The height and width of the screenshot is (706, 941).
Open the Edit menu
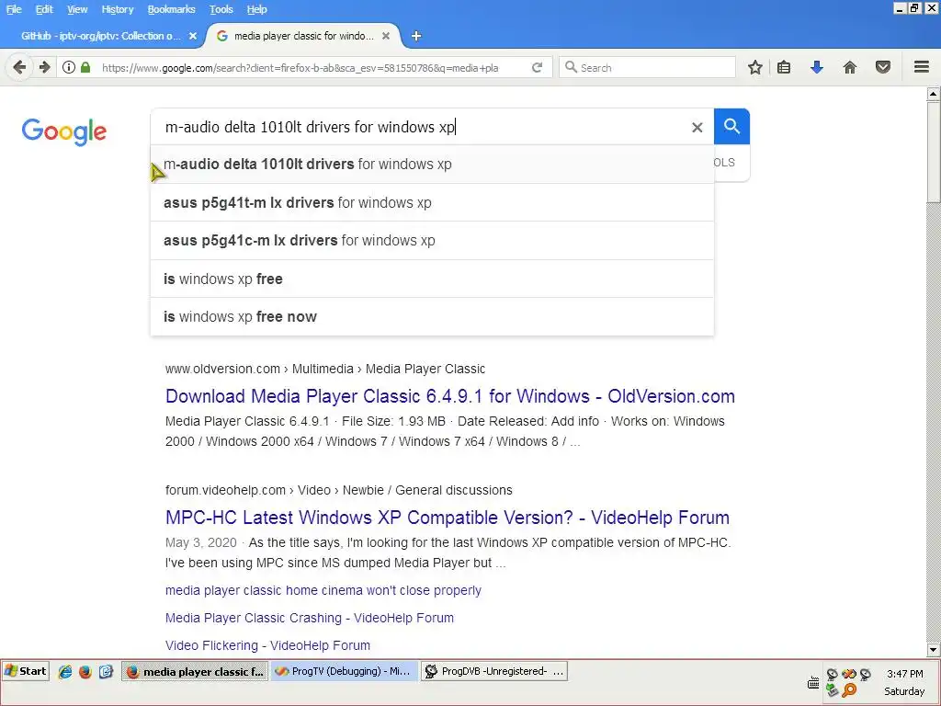44,9
